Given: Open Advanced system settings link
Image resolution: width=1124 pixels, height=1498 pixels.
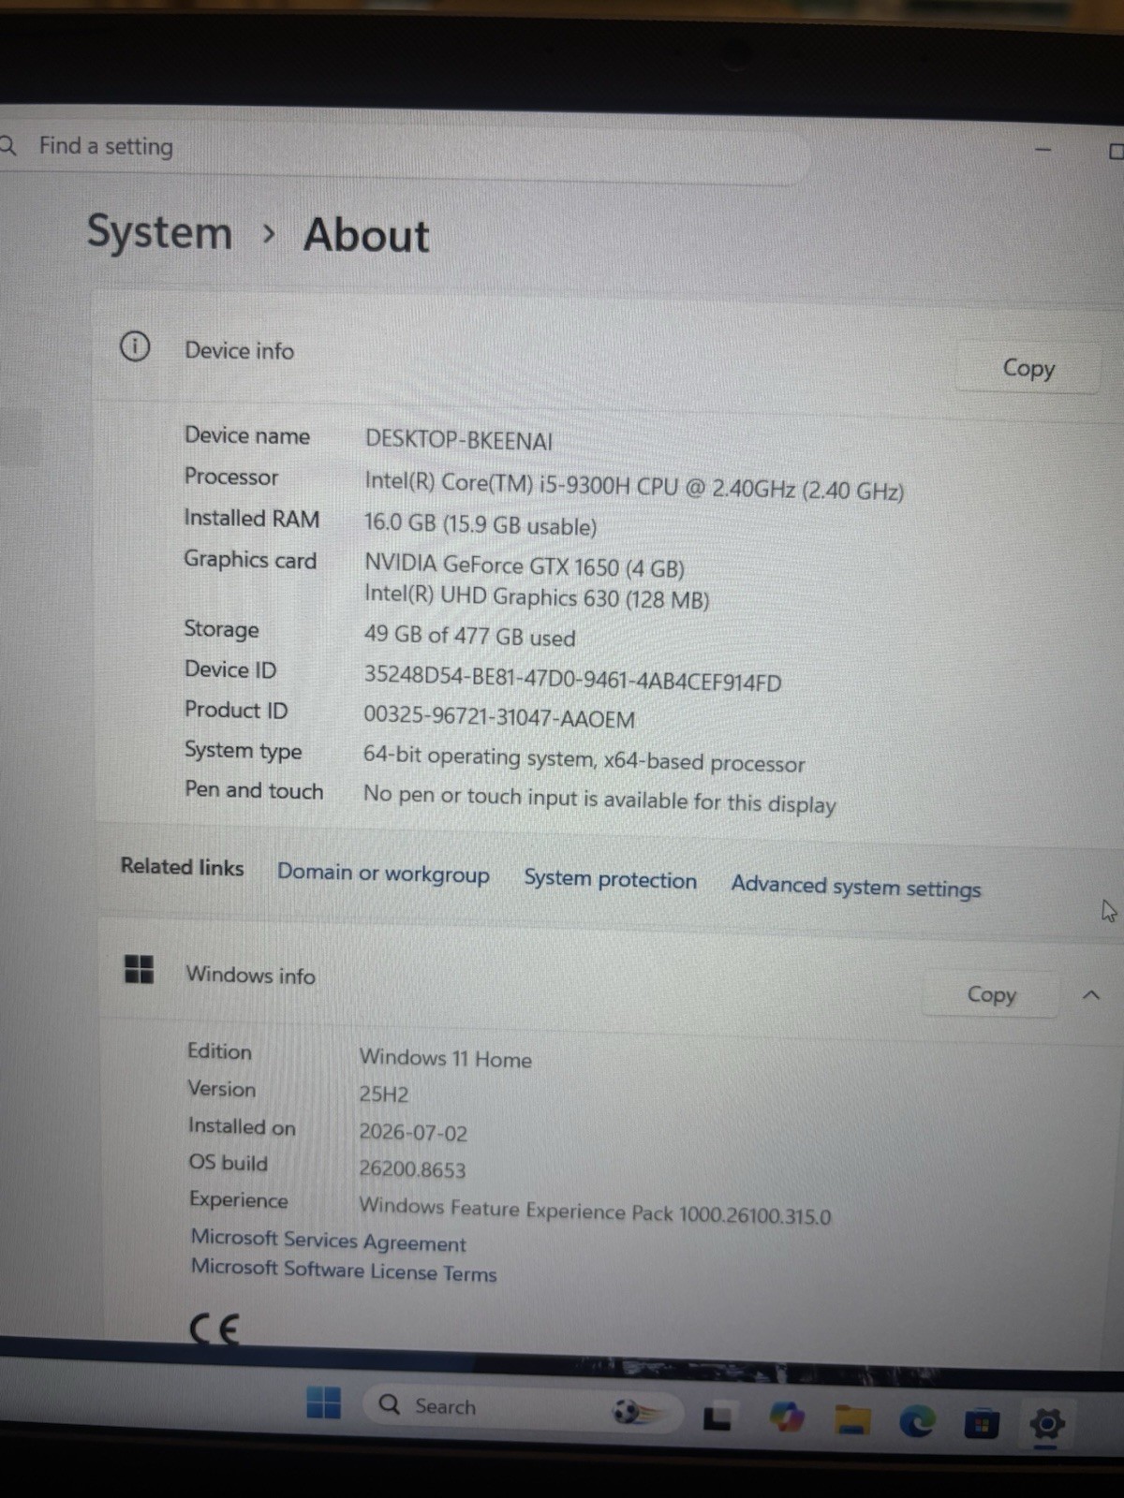Looking at the screenshot, I should click(x=856, y=886).
